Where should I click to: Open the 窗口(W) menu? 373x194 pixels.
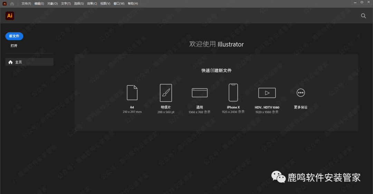pyautogui.click(x=119, y=3)
